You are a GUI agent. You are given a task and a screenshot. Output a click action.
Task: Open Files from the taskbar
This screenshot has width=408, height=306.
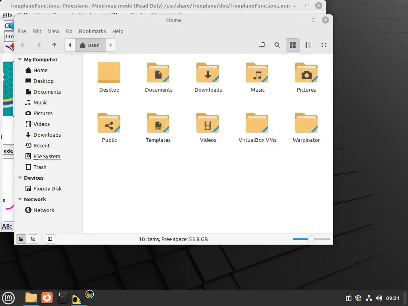click(31, 298)
